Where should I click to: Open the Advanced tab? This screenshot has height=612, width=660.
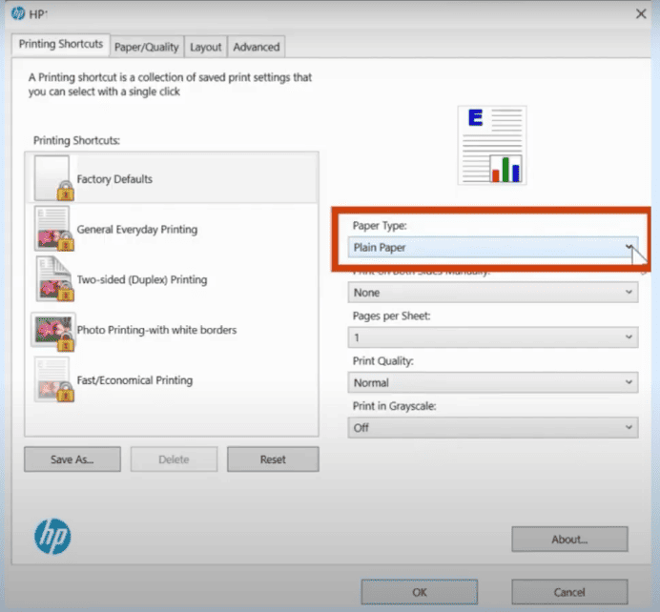257,47
